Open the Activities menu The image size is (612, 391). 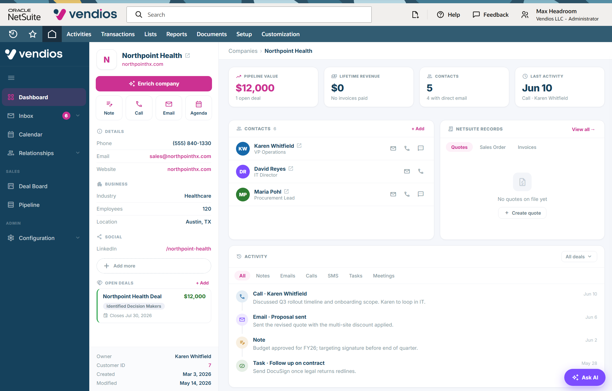point(79,34)
